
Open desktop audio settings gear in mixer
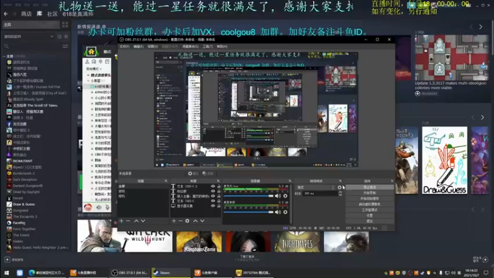(285, 212)
